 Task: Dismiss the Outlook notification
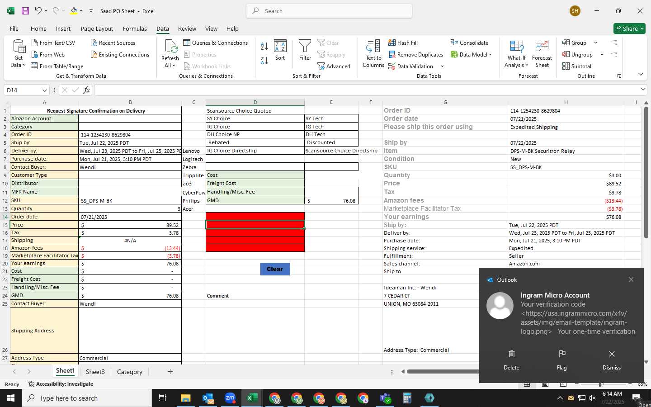(x=612, y=360)
